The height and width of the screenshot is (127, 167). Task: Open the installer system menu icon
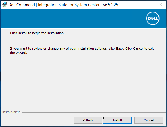click(5, 5)
